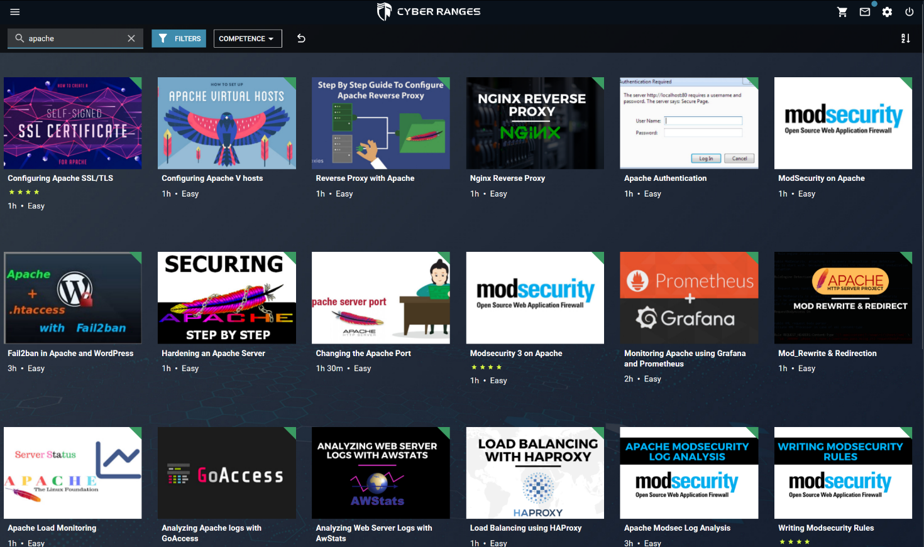Click into the apache search field
Screen dimensions: 924x547
pos(74,38)
